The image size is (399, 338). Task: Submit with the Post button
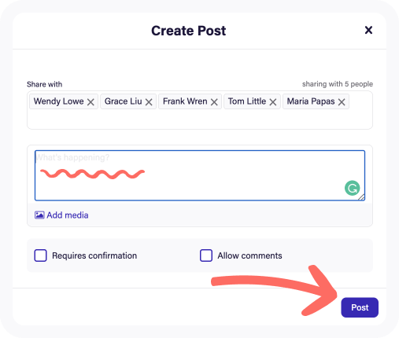point(360,307)
